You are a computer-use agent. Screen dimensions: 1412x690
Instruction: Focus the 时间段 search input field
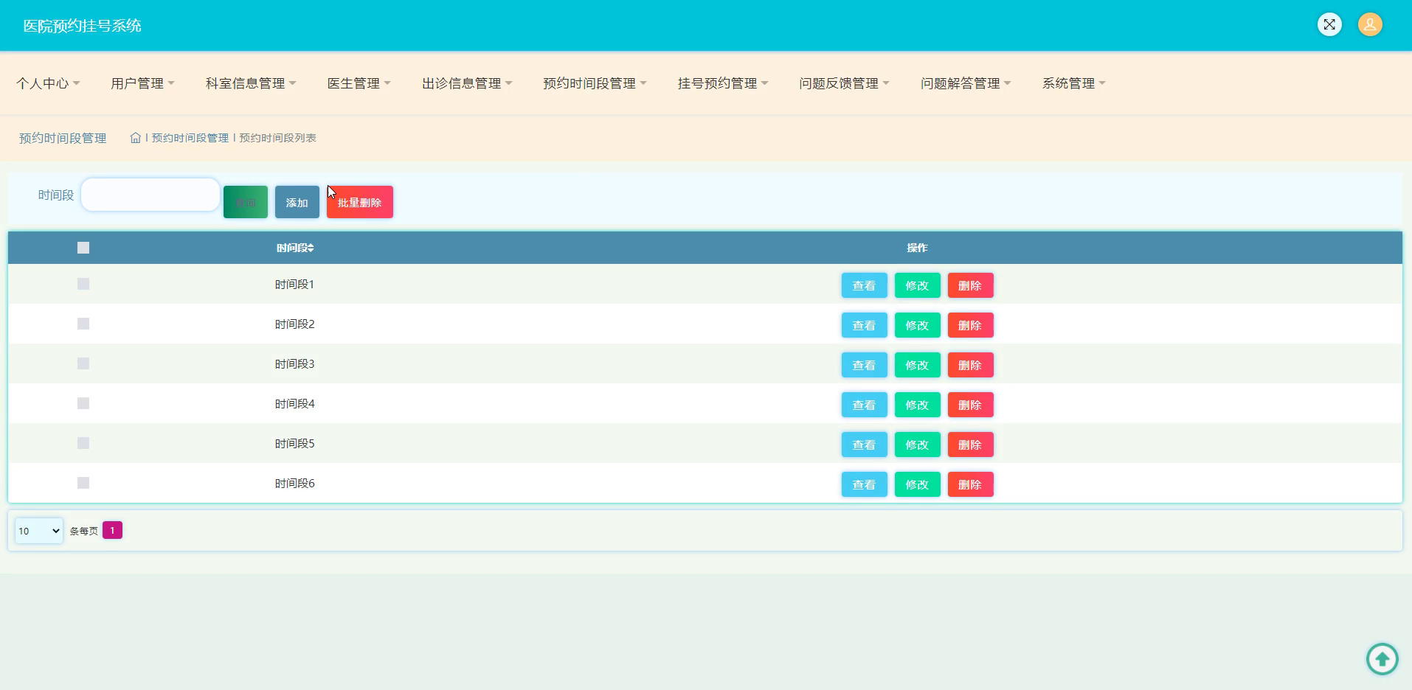[x=150, y=195]
